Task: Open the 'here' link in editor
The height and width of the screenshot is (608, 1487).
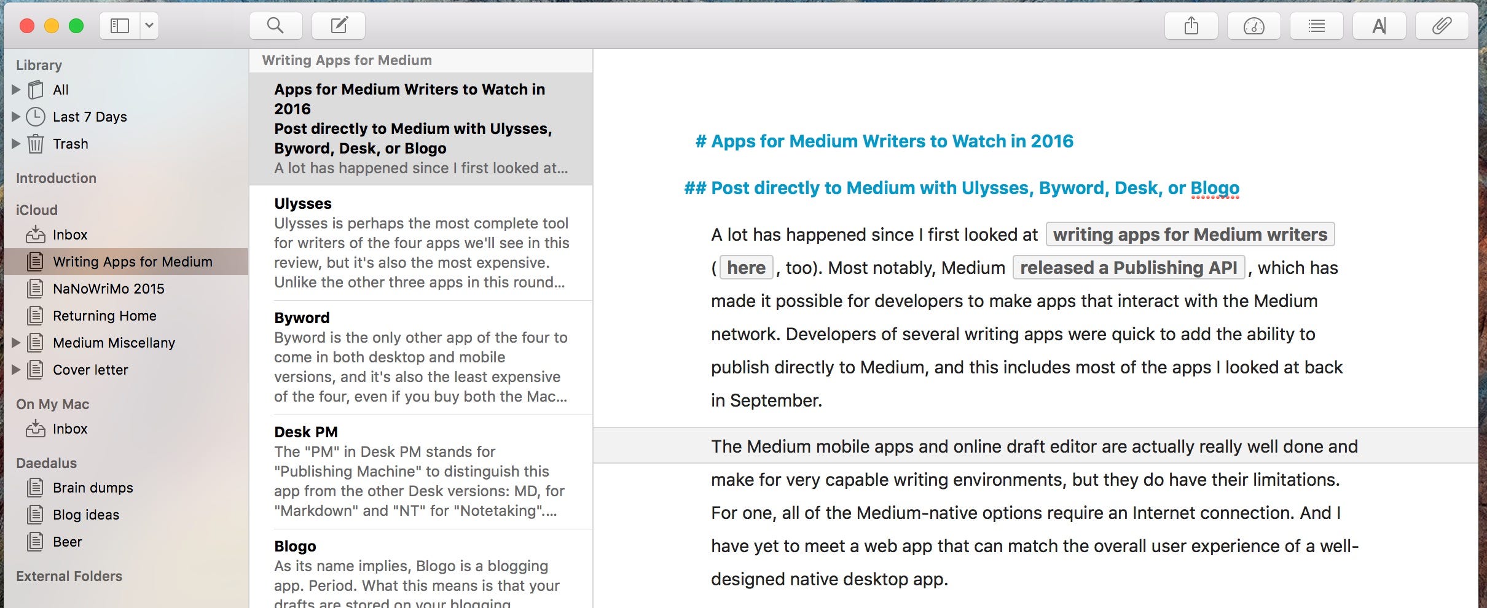Action: (746, 267)
